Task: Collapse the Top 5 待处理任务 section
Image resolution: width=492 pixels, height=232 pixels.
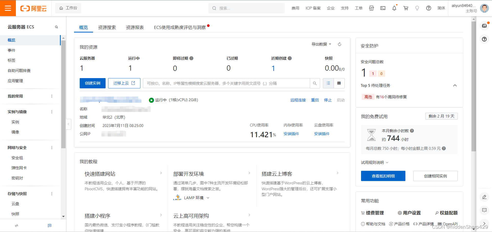Action: click(x=455, y=86)
